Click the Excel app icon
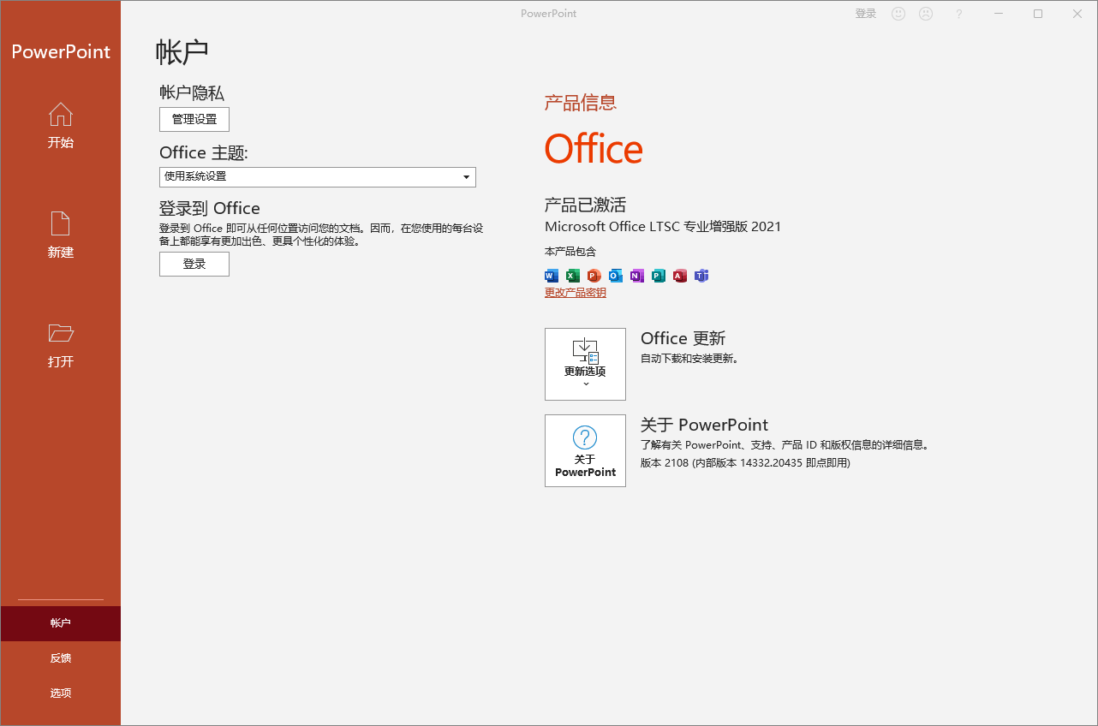The width and height of the screenshot is (1098, 726). click(573, 276)
